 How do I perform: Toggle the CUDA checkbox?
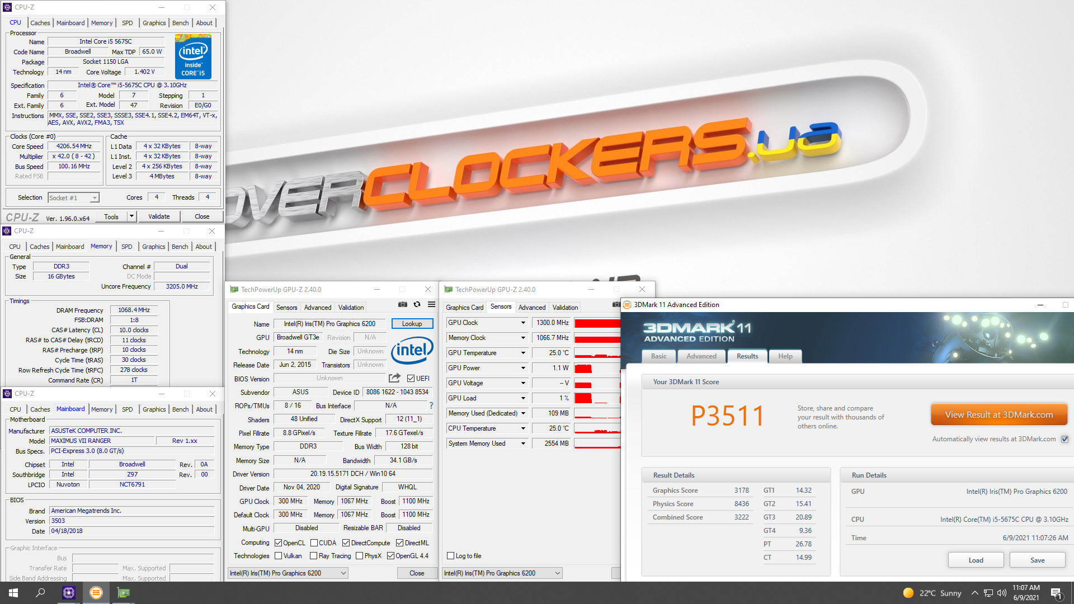click(x=314, y=543)
